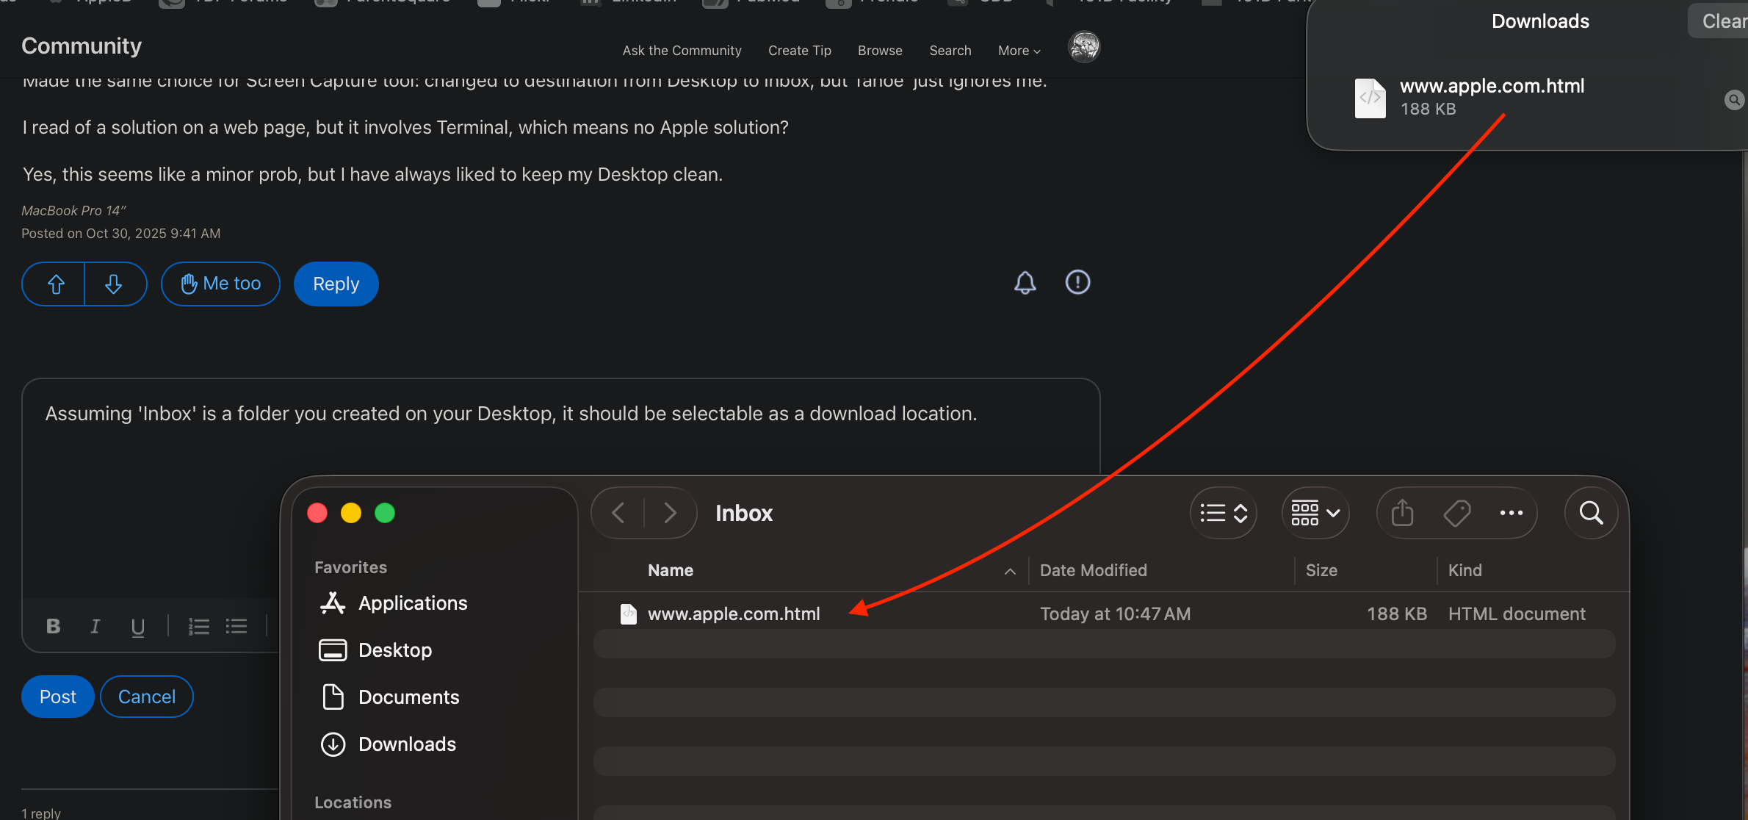Toggle underline formatting in reply editor

tap(137, 626)
